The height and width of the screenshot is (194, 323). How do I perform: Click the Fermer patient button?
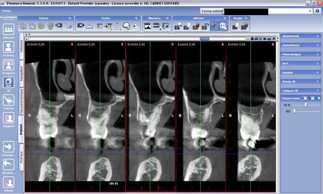[x=212, y=11]
